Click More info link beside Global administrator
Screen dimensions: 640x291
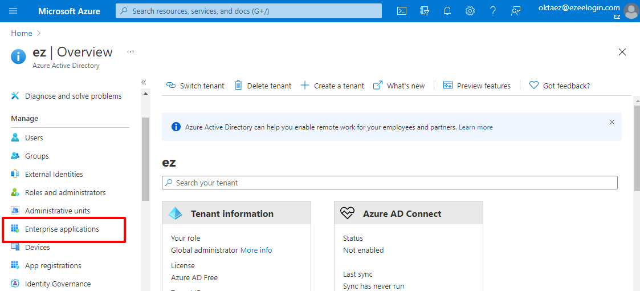pyautogui.click(x=256, y=250)
